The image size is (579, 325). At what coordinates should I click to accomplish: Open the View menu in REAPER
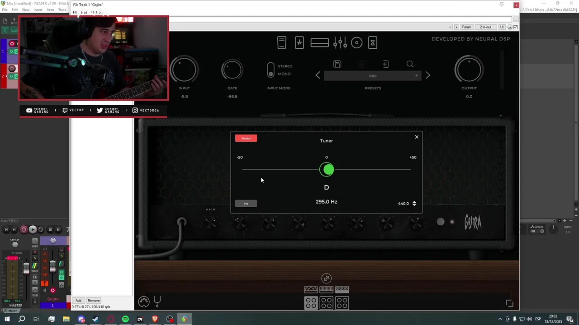click(x=26, y=10)
